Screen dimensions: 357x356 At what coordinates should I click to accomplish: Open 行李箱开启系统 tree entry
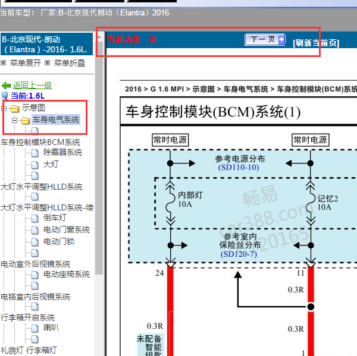tap(27, 317)
